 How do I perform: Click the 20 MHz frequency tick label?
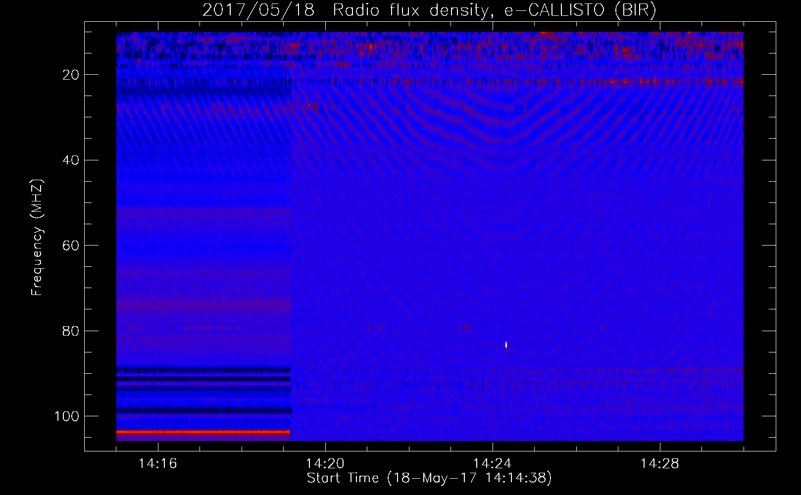(x=71, y=75)
